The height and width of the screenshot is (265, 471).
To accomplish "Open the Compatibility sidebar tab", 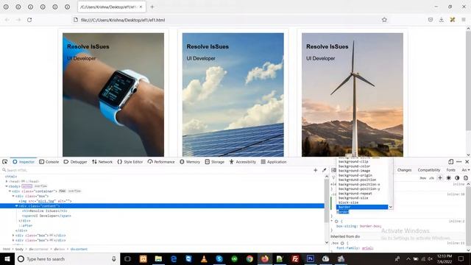I will point(428,170).
